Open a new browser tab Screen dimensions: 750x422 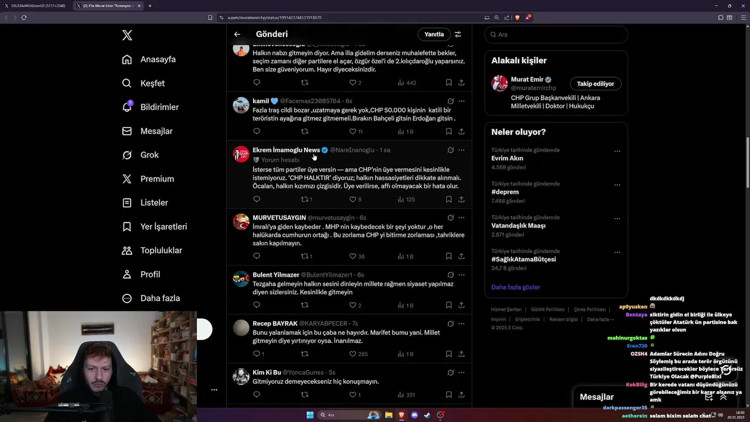tap(150, 6)
